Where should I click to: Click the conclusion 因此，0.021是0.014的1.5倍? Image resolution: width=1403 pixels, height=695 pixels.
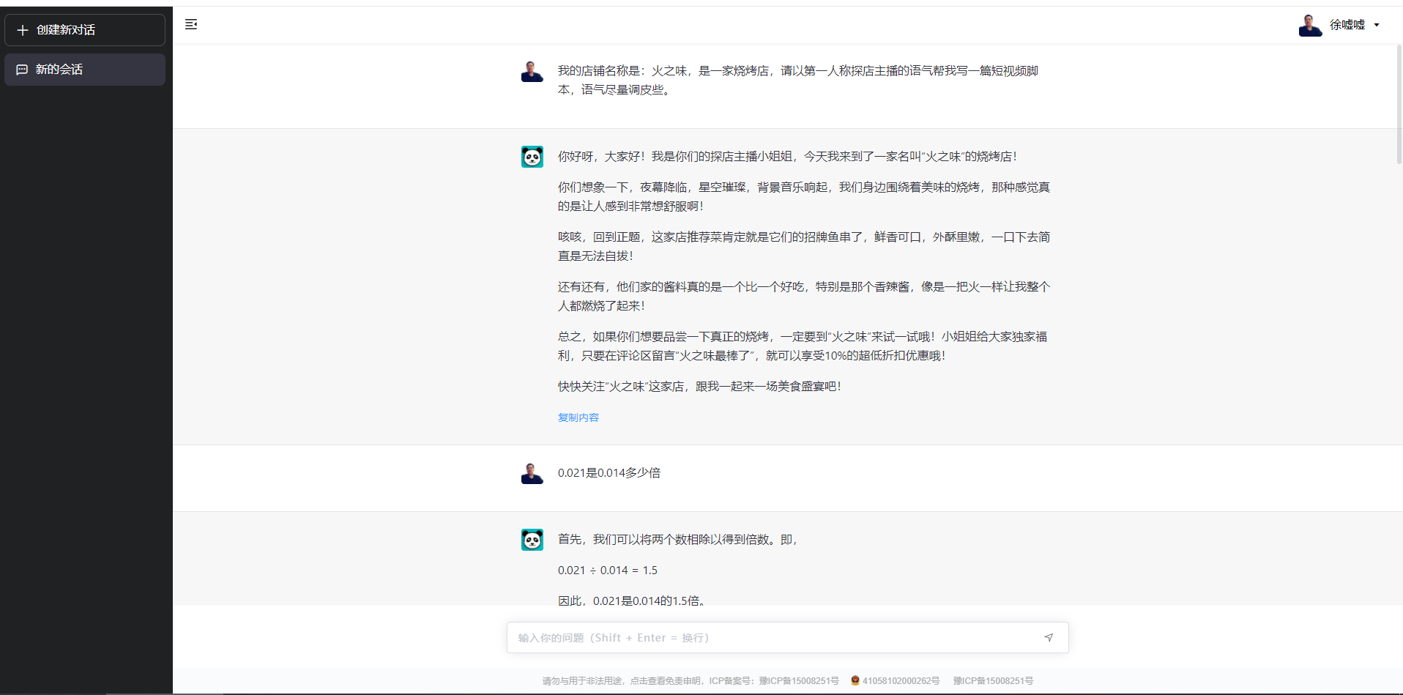[633, 601]
